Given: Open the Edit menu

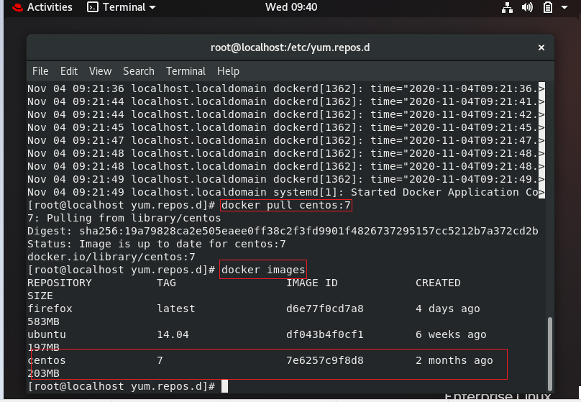Looking at the screenshot, I should (69, 71).
